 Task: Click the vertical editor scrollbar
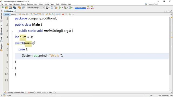point(170,47)
